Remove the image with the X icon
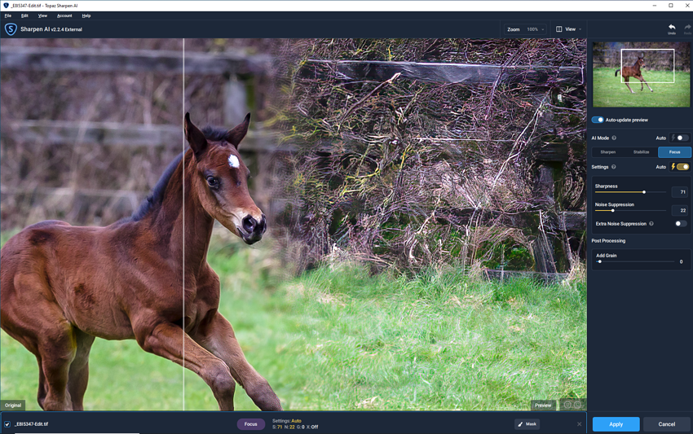 point(580,424)
